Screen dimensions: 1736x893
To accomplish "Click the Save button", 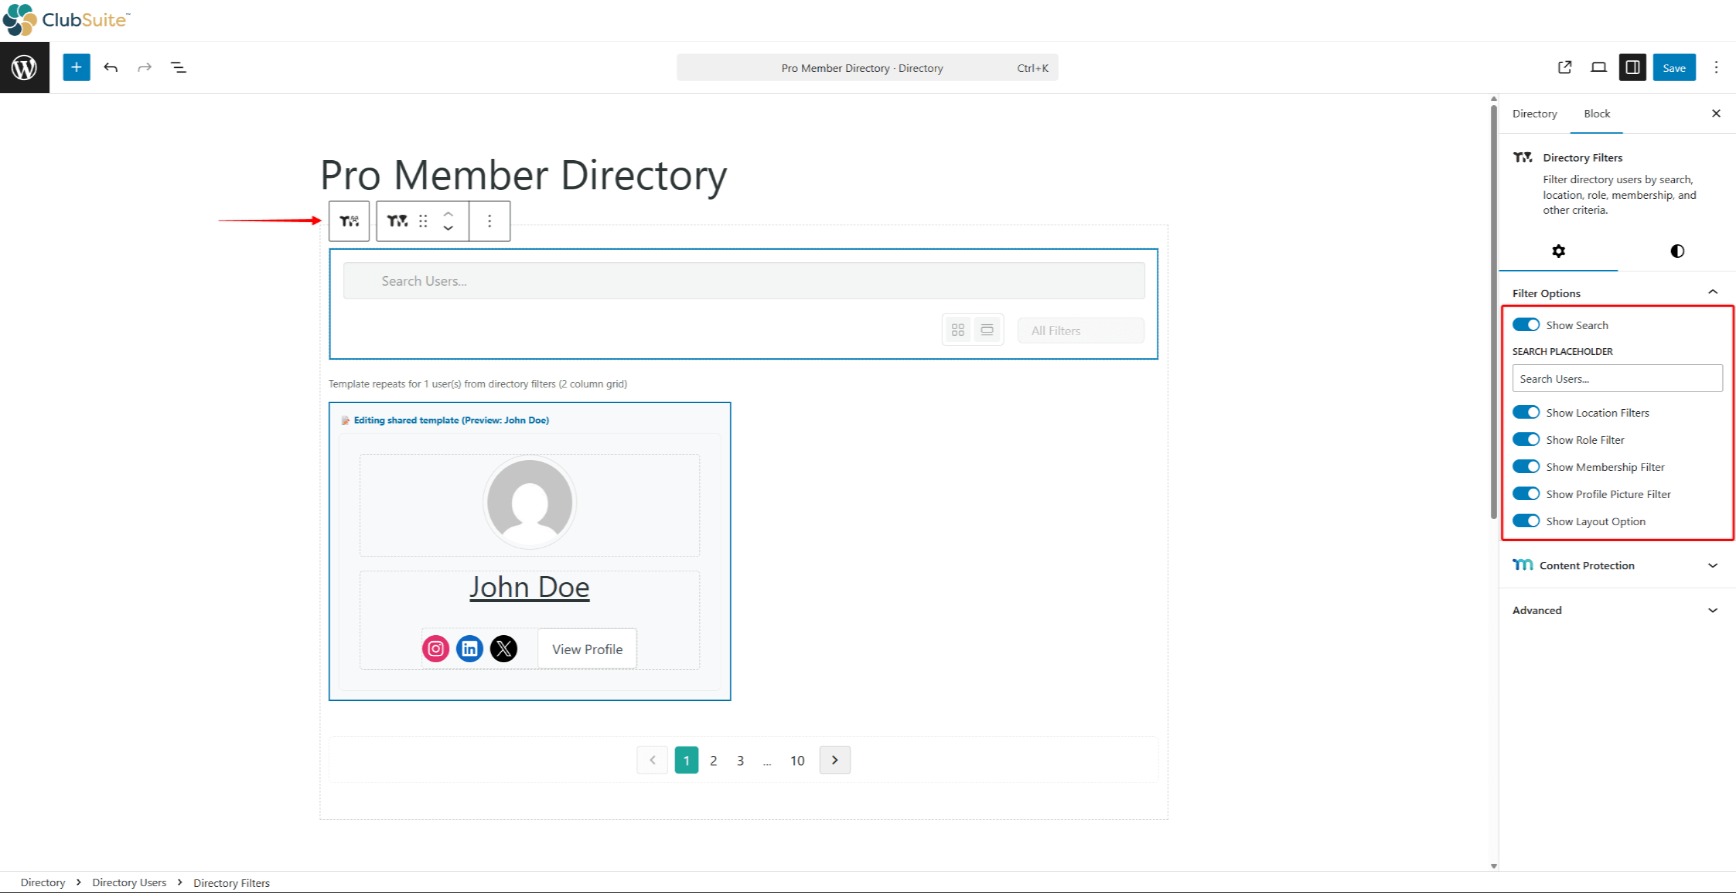I will pyautogui.click(x=1674, y=67).
